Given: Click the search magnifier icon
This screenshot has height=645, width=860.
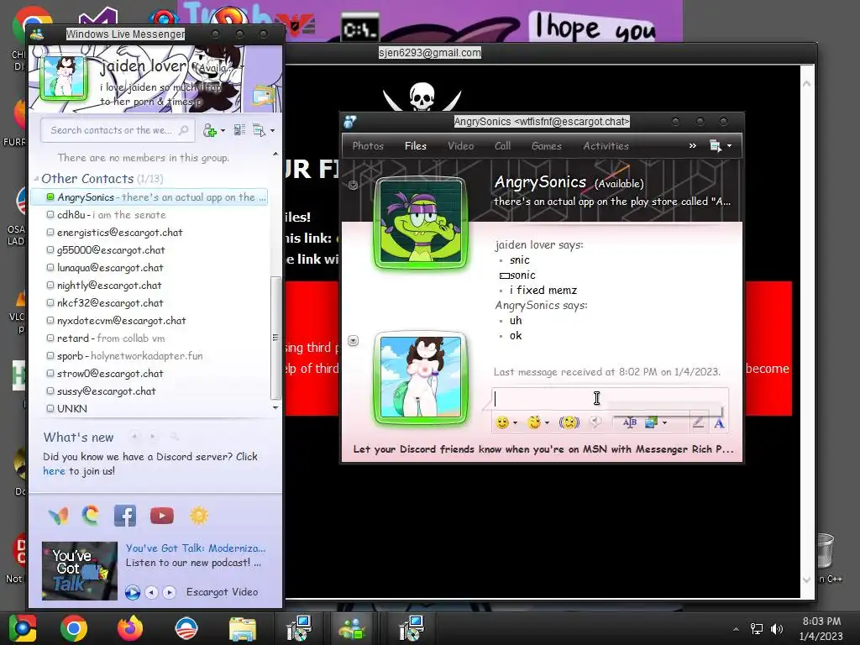Looking at the screenshot, I should 184,130.
